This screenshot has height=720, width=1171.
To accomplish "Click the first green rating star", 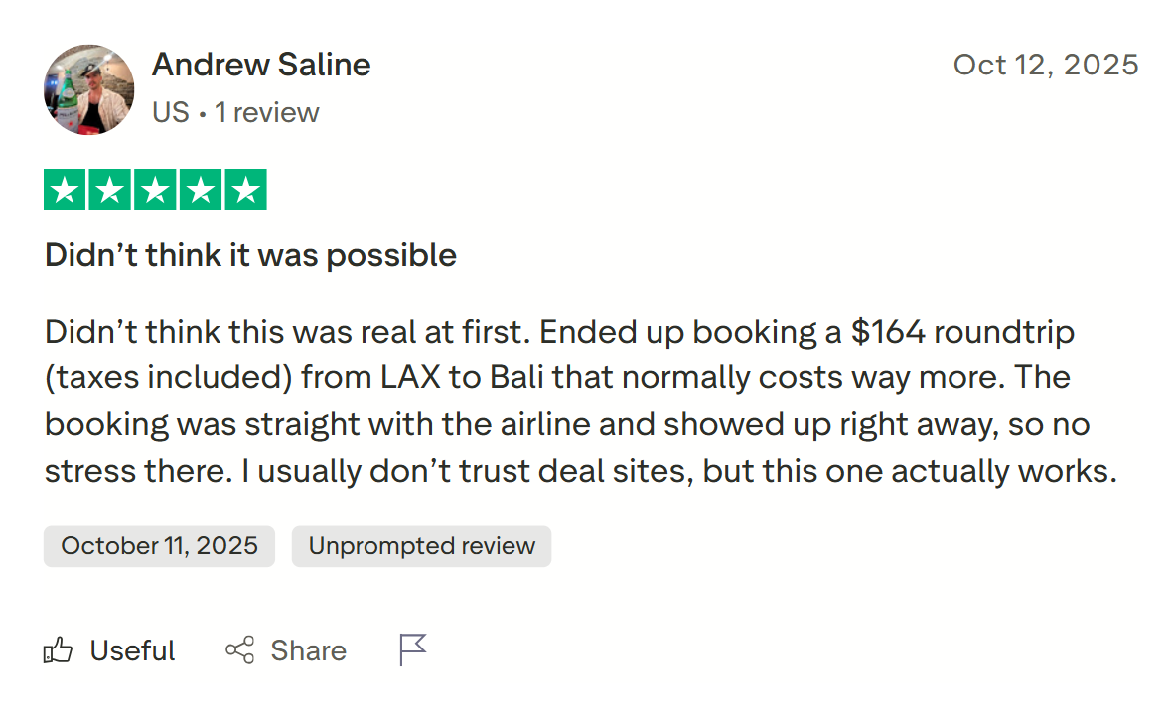I will (x=65, y=190).
